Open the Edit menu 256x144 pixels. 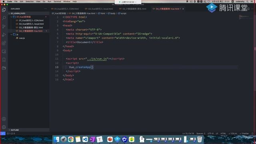click(x=21, y=2)
